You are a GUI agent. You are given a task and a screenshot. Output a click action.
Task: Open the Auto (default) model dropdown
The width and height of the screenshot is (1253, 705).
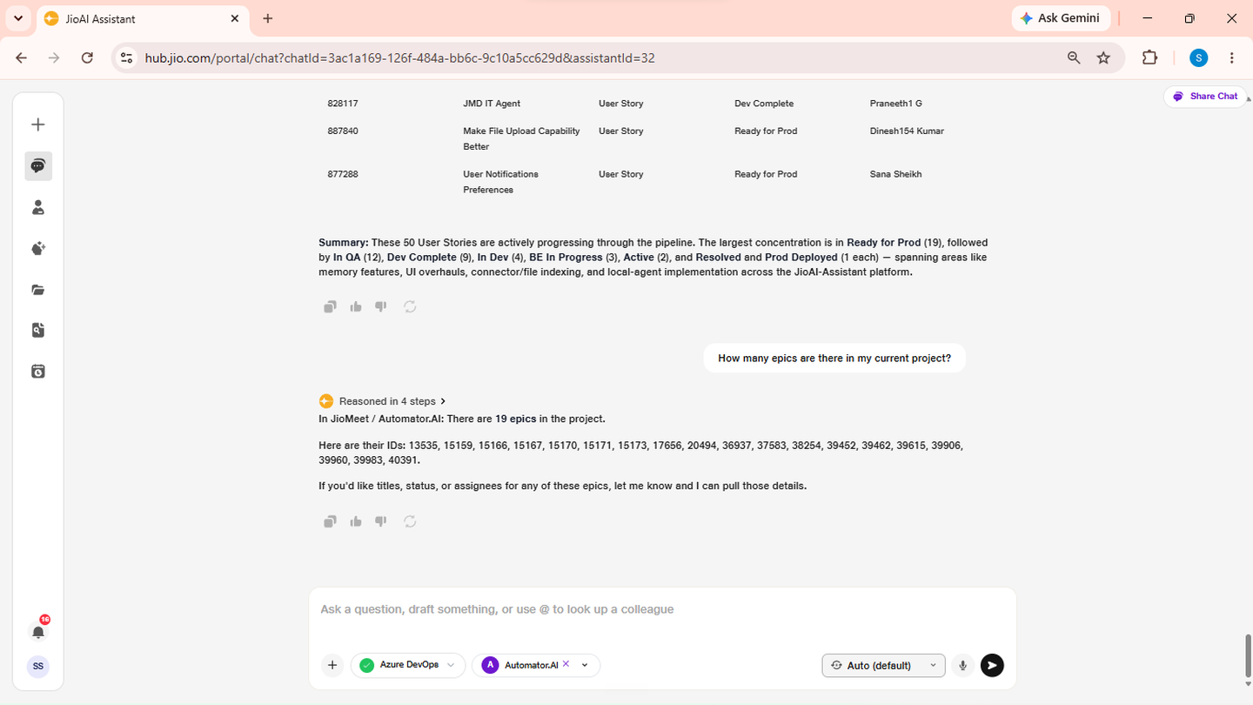(883, 665)
